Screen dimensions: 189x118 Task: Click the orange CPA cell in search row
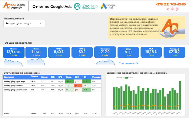pos(78,86)
